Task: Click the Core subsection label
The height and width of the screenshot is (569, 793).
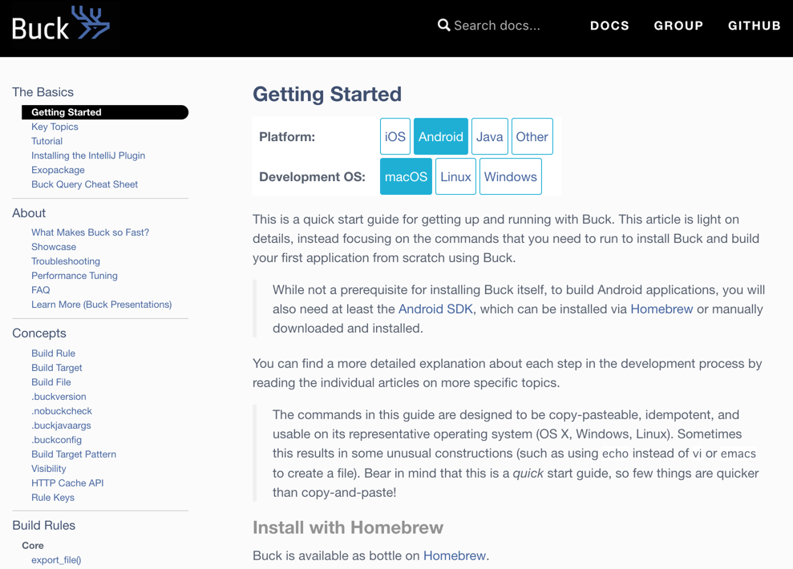Action: click(x=33, y=545)
